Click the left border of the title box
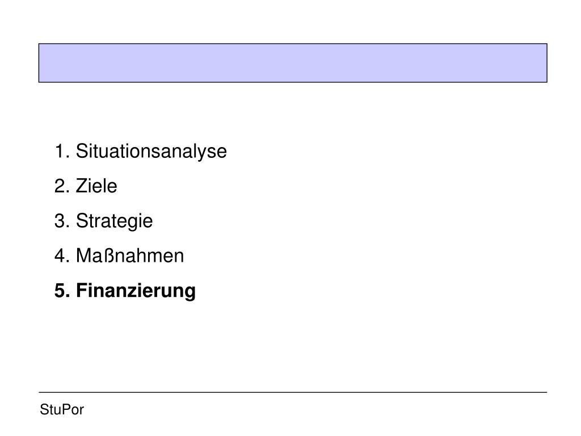The image size is (581, 436). tap(39, 63)
